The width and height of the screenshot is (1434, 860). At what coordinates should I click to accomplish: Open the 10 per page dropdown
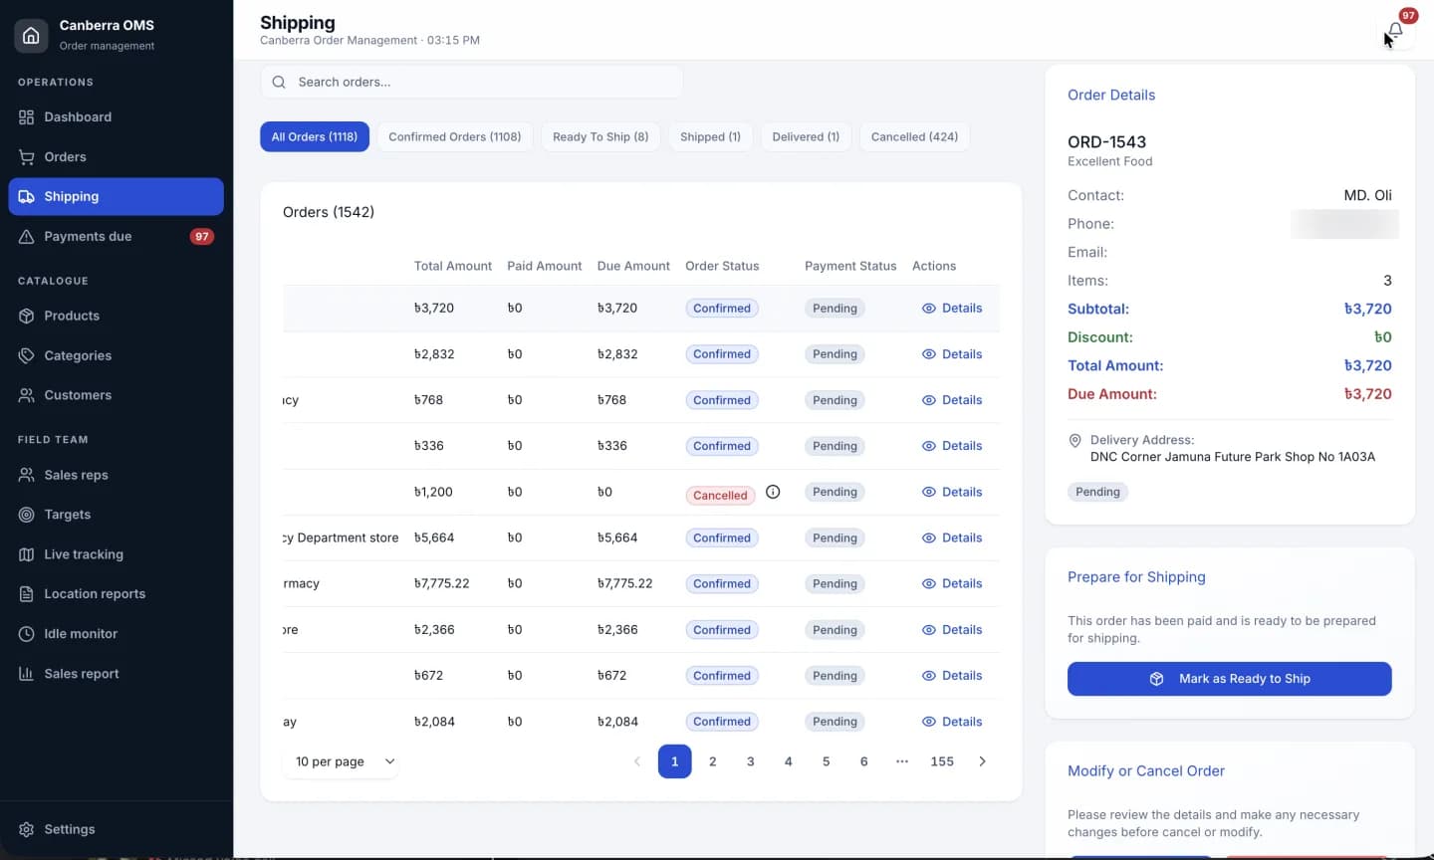(x=341, y=761)
